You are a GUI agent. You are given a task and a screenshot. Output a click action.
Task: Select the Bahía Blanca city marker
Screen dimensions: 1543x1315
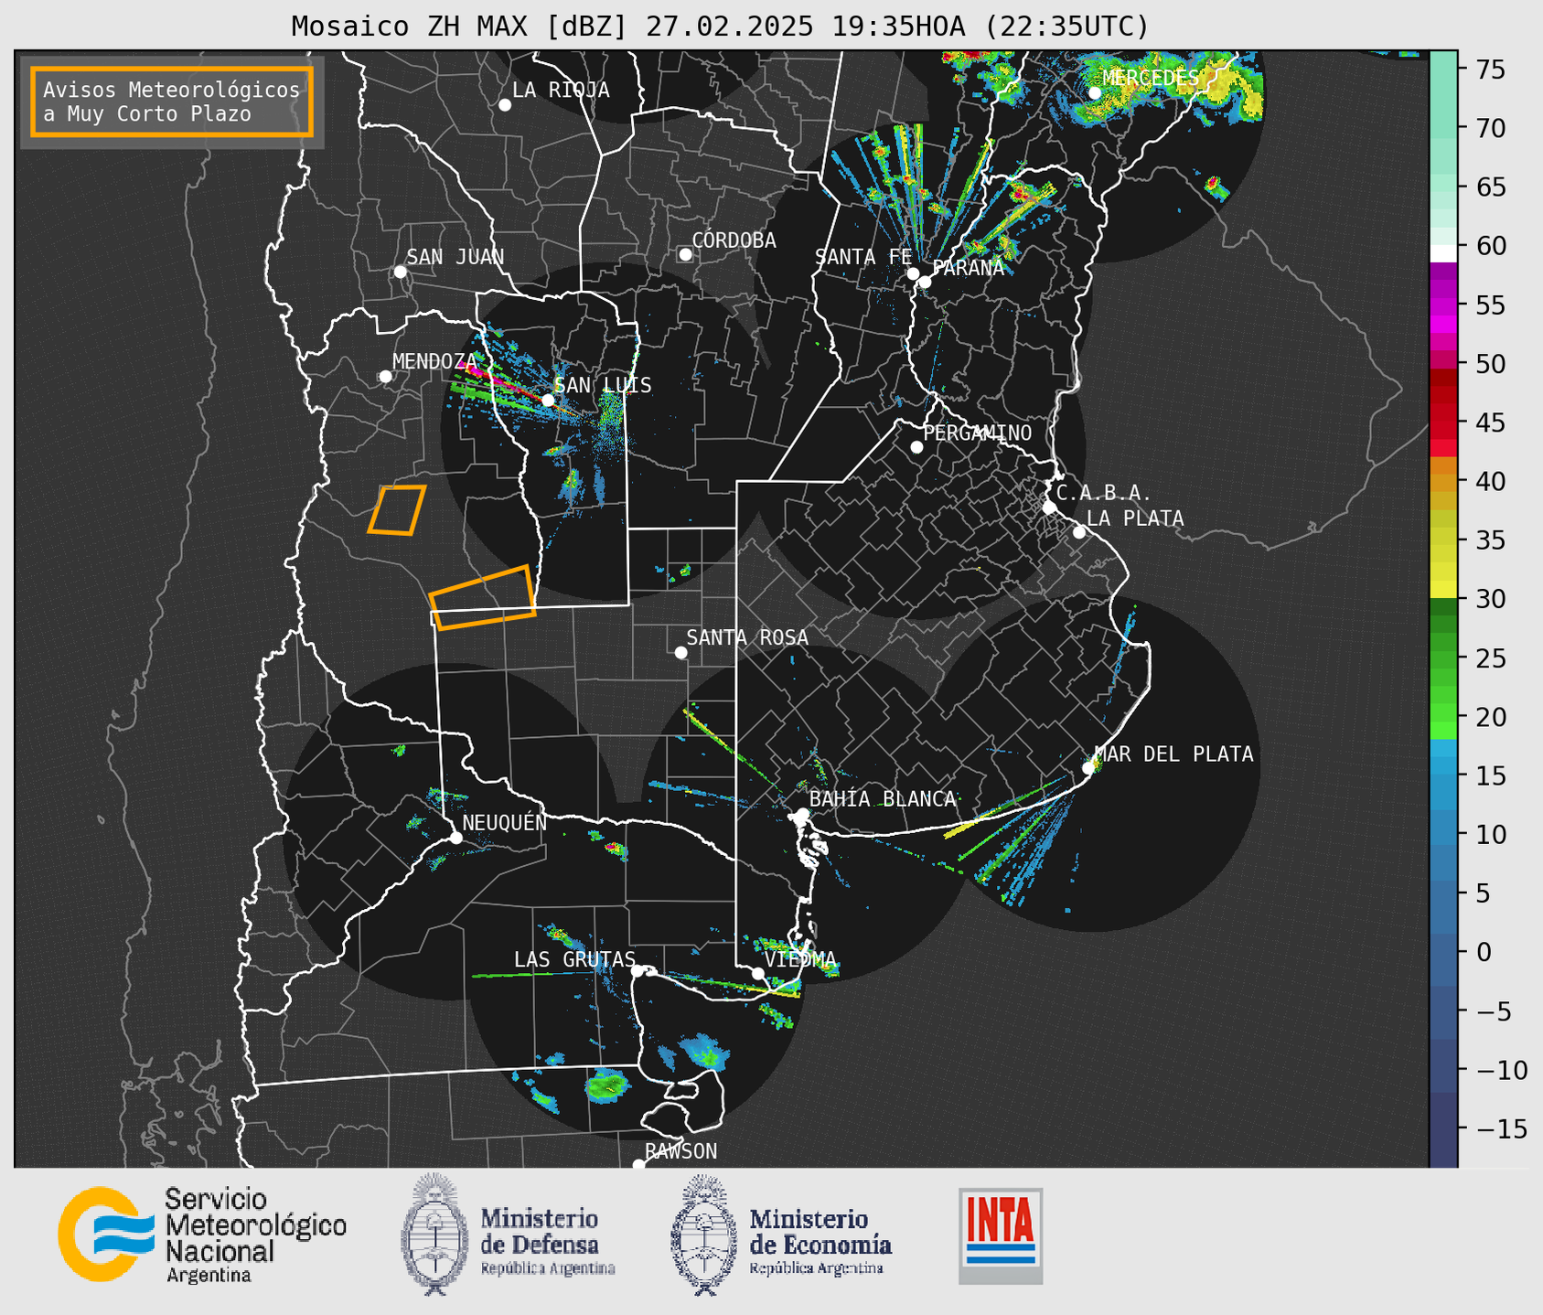[802, 814]
